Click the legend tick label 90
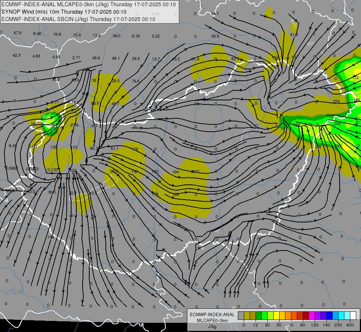Image resolution: width=361 pixels, height=332 pixels. (302, 325)
